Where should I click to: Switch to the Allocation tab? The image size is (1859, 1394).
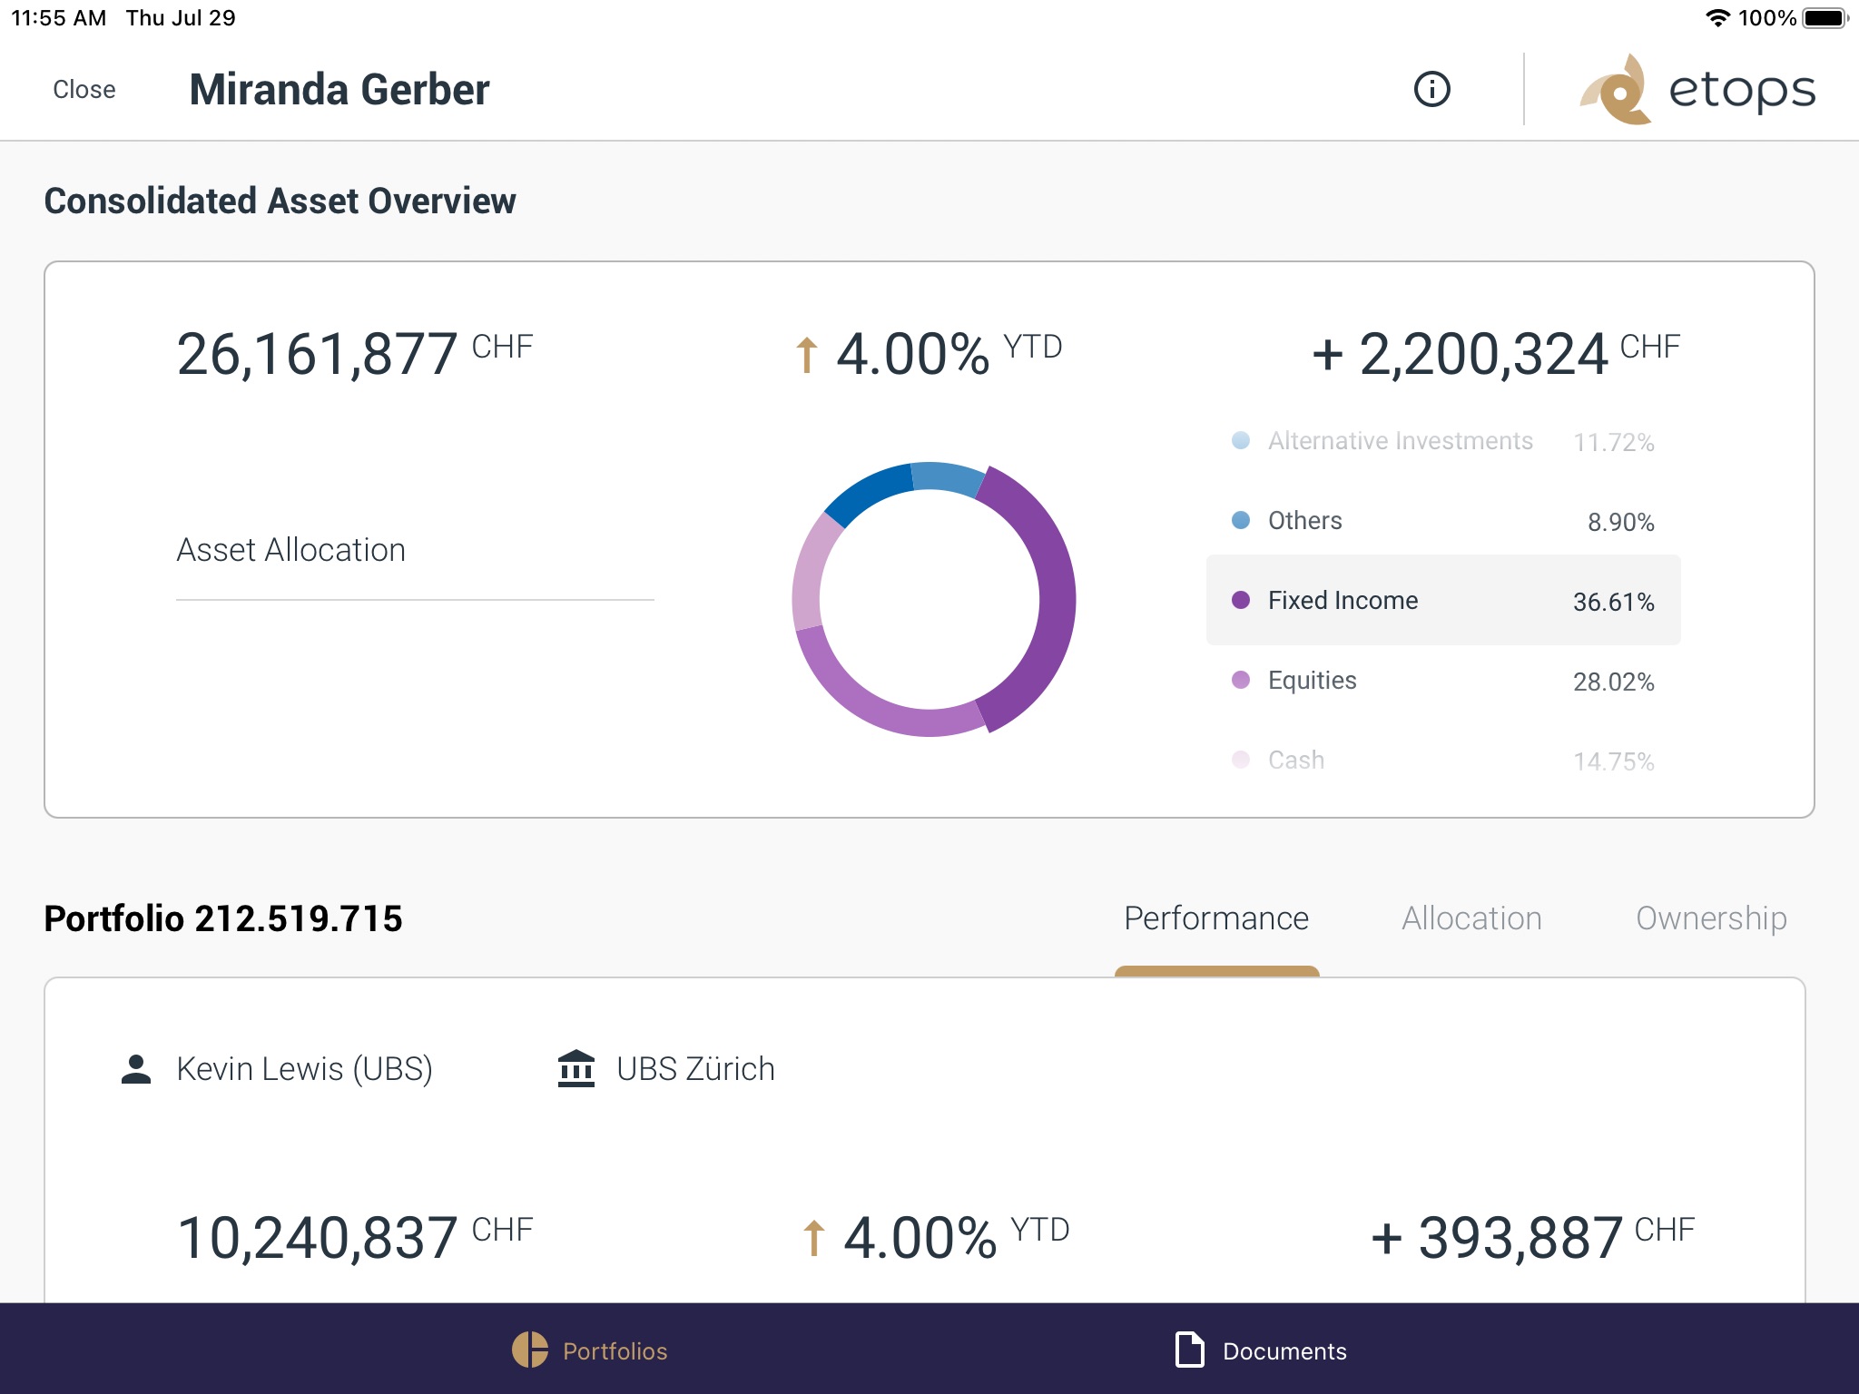pyautogui.click(x=1470, y=918)
